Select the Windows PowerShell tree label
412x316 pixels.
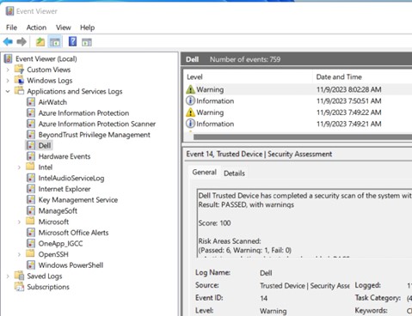pos(71,265)
